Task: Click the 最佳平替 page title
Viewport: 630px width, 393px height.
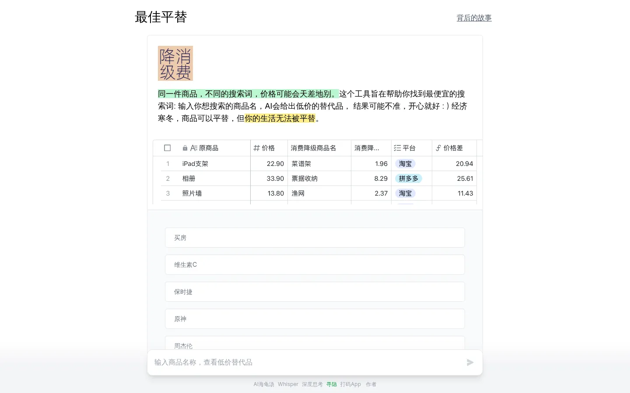Action: (161, 17)
